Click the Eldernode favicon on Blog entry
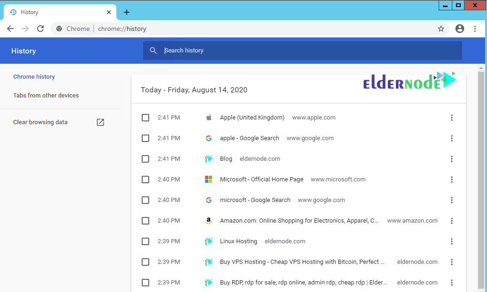The image size is (487, 292). click(209, 159)
